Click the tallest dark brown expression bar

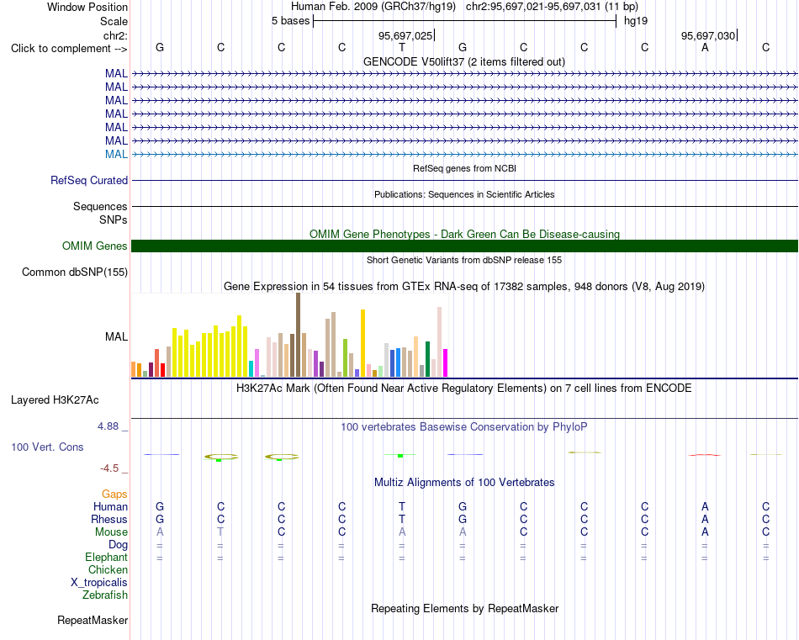coord(298,335)
